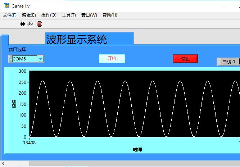Click the 150 value on amplitude axis
The height and width of the screenshot is (167, 240).
23,104
